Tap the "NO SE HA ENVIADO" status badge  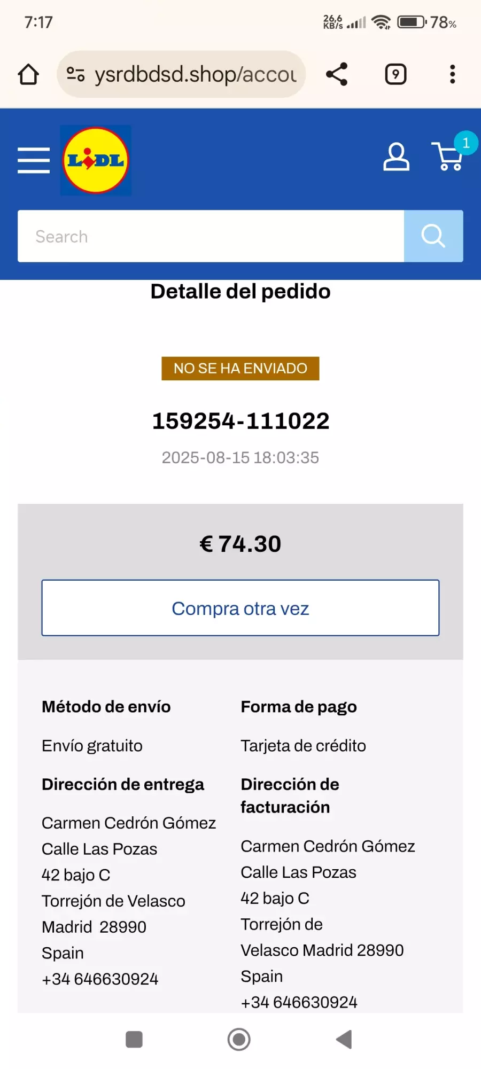(241, 369)
